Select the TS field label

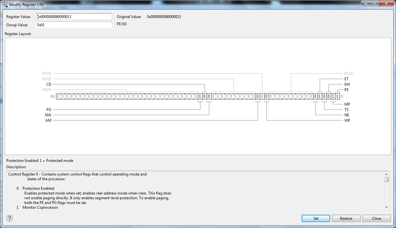click(347, 110)
